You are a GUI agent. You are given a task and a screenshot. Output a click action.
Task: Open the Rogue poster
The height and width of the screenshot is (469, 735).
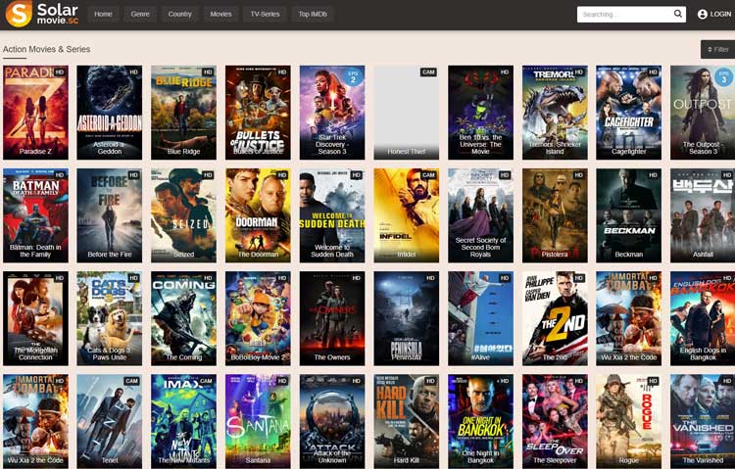(628, 421)
